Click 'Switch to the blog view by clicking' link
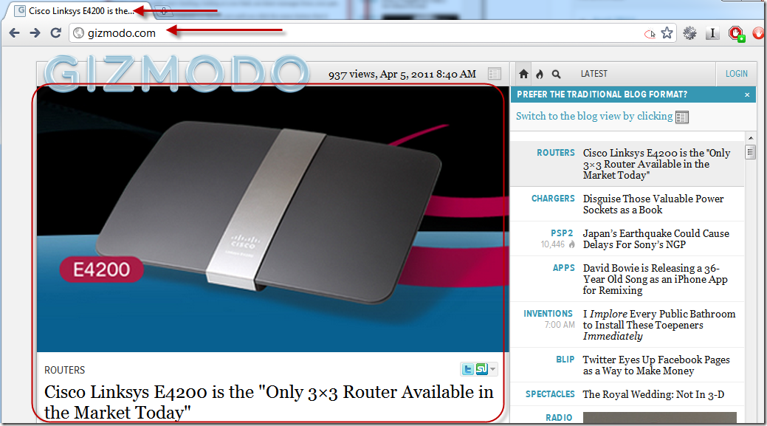The image size is (767, 426). (x=594, y=117)
